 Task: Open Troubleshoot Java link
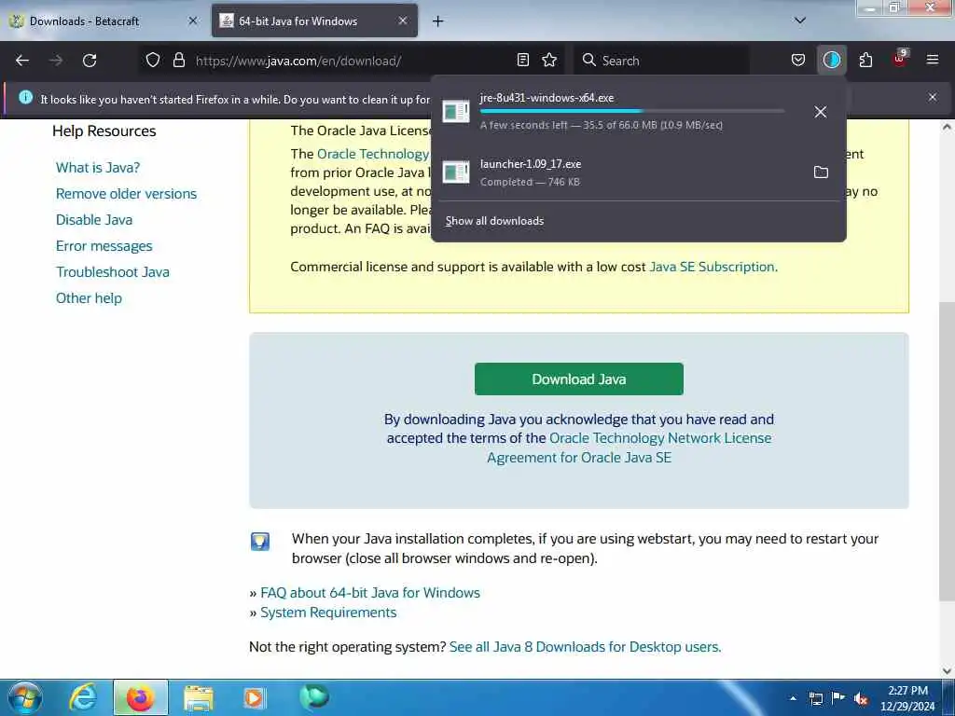[113, 272]
